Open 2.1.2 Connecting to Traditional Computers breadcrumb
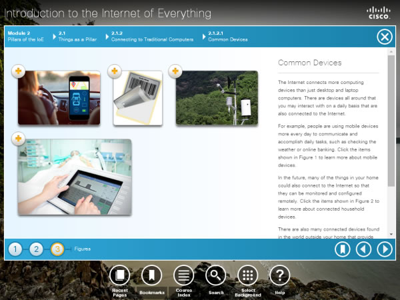The height and width of the screenshot is (300, 400). [x=152, y=36]
